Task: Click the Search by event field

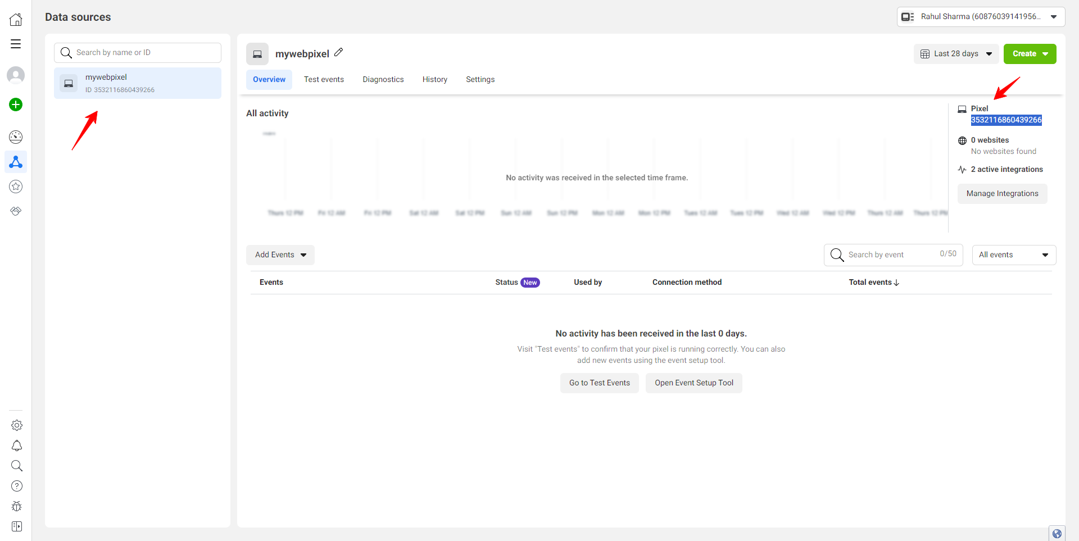Action: click(894, 255)
